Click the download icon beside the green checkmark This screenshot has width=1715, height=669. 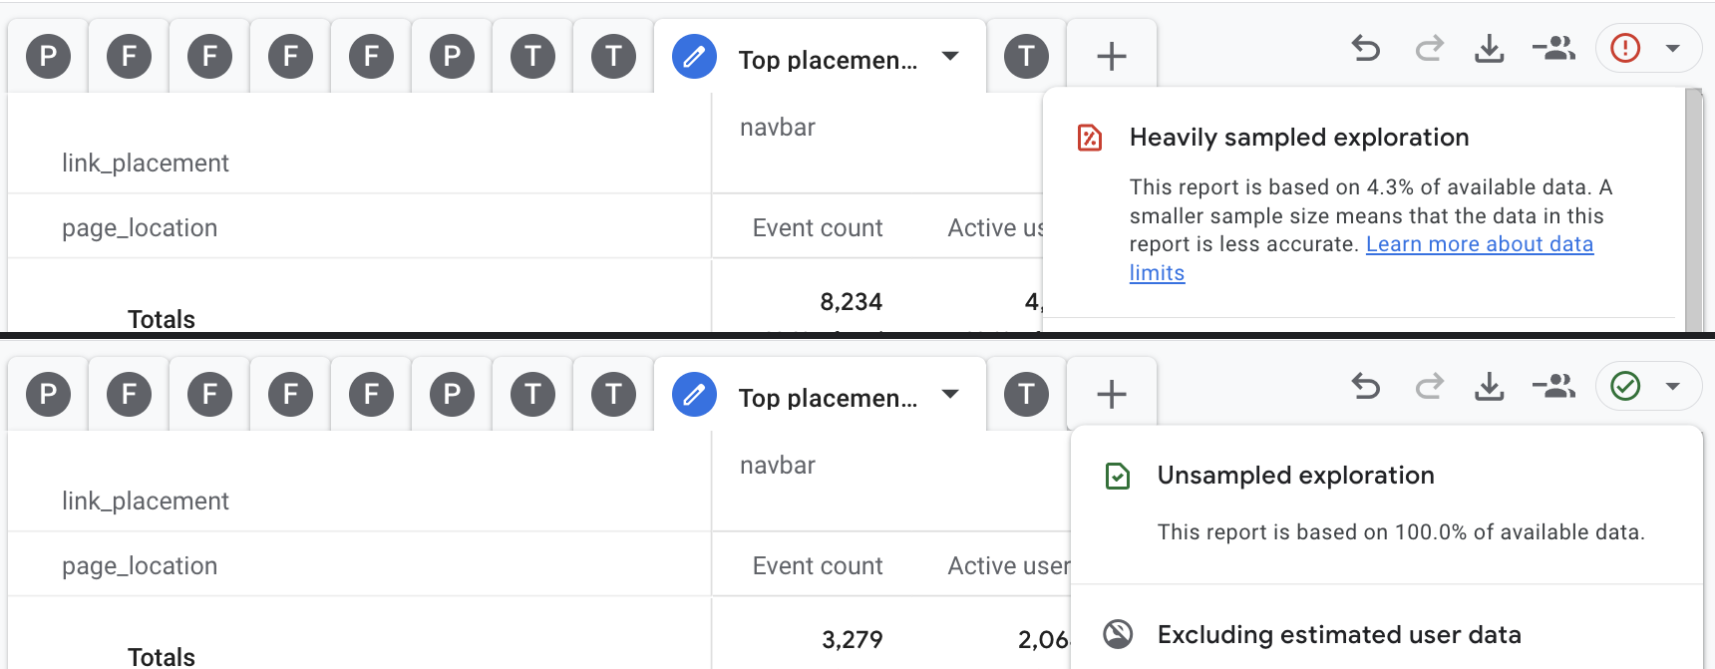click(1490, 386)
